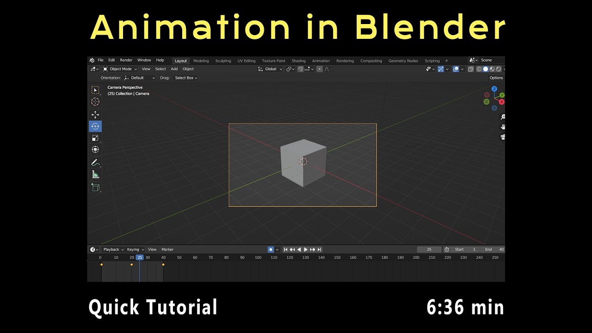Toggle X-ray view
Viewport: 592px width, 333px height.
(x=471, y=69)
